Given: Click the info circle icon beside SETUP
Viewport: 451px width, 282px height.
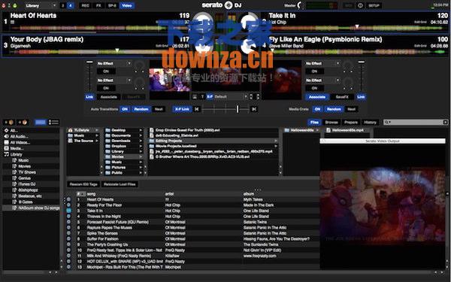Looking at the screenshot, I should coord(360,5).
